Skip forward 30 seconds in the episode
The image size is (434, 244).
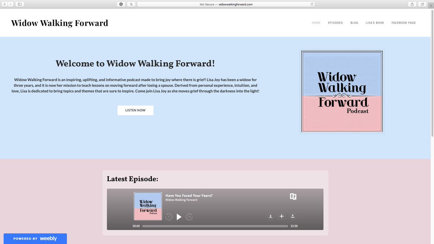[189, 217]
